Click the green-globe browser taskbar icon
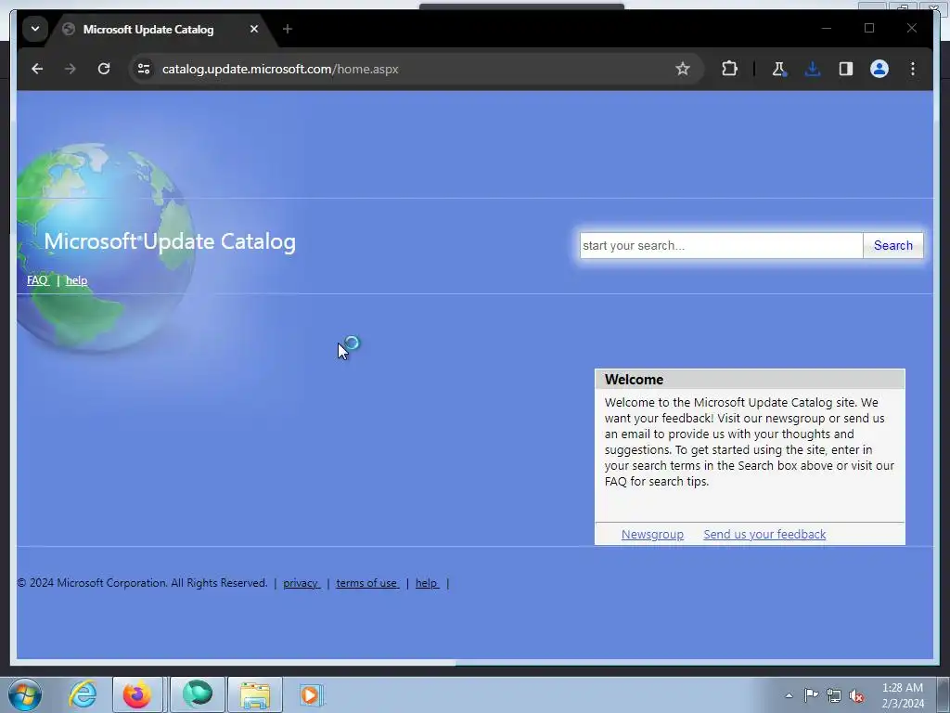 pos(198,694)
